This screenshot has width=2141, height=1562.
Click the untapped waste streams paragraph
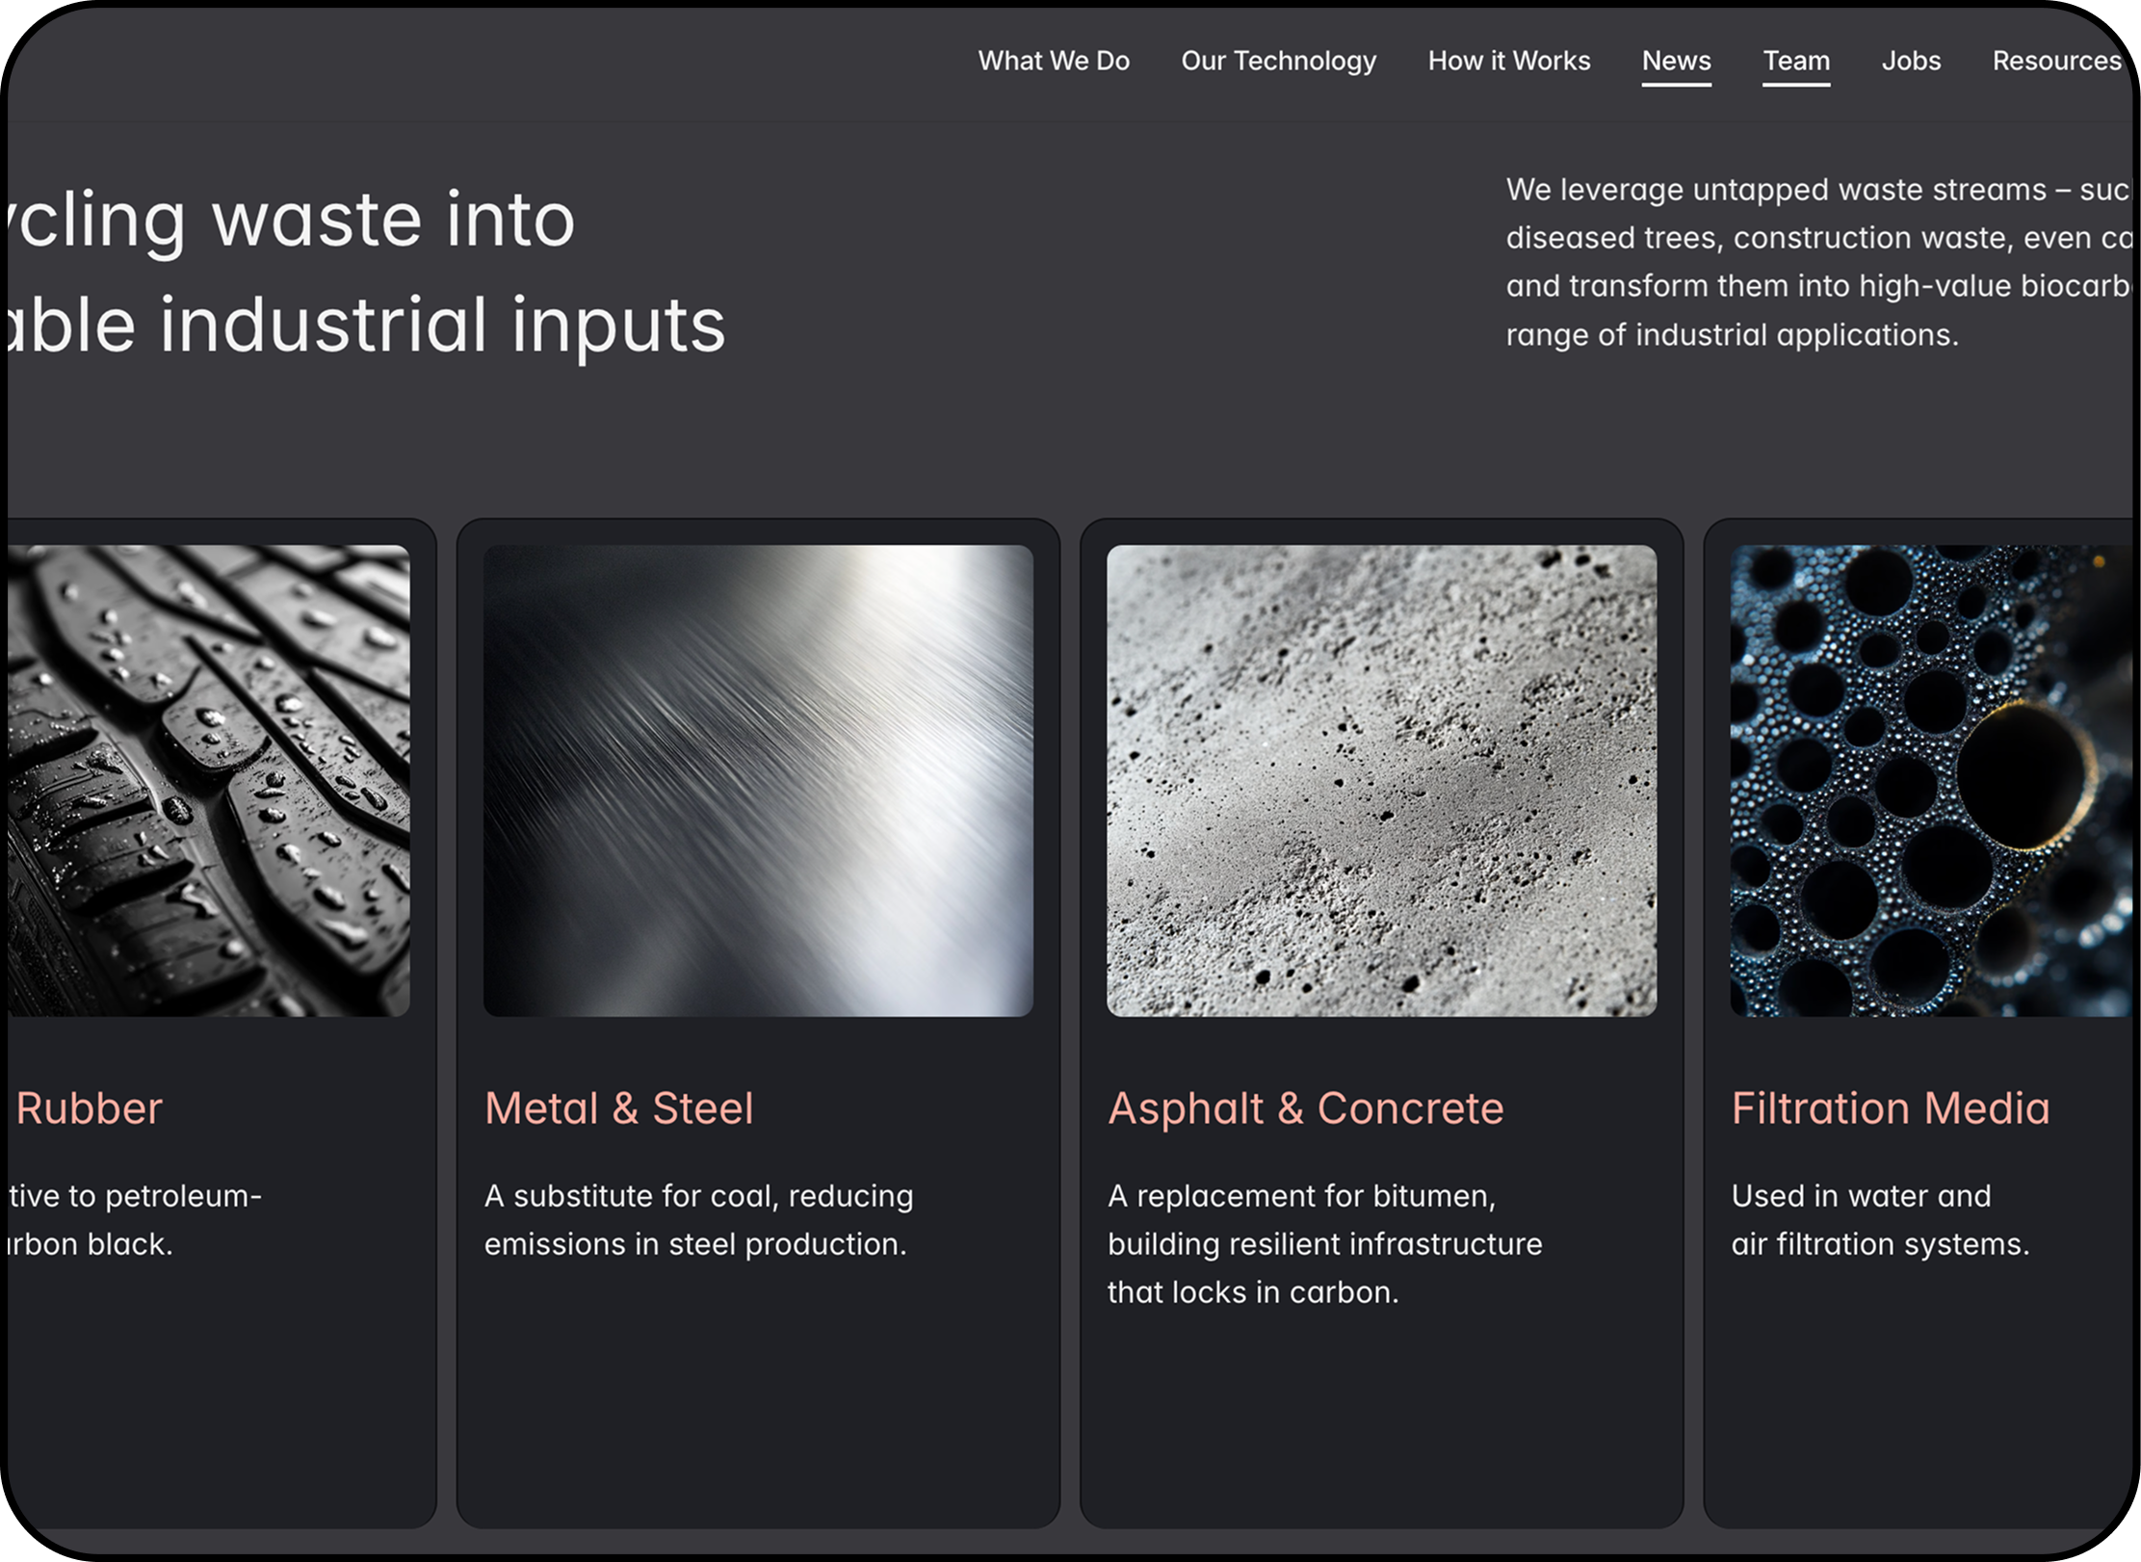tap(1816, 262)
